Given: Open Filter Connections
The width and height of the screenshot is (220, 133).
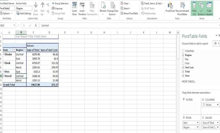Looking at the screenshot, I should point(92,8).
